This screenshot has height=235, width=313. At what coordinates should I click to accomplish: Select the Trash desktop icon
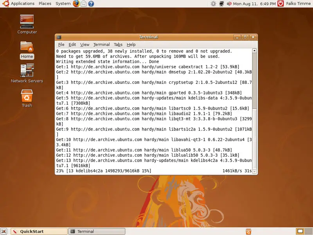(x=27, y=98)
